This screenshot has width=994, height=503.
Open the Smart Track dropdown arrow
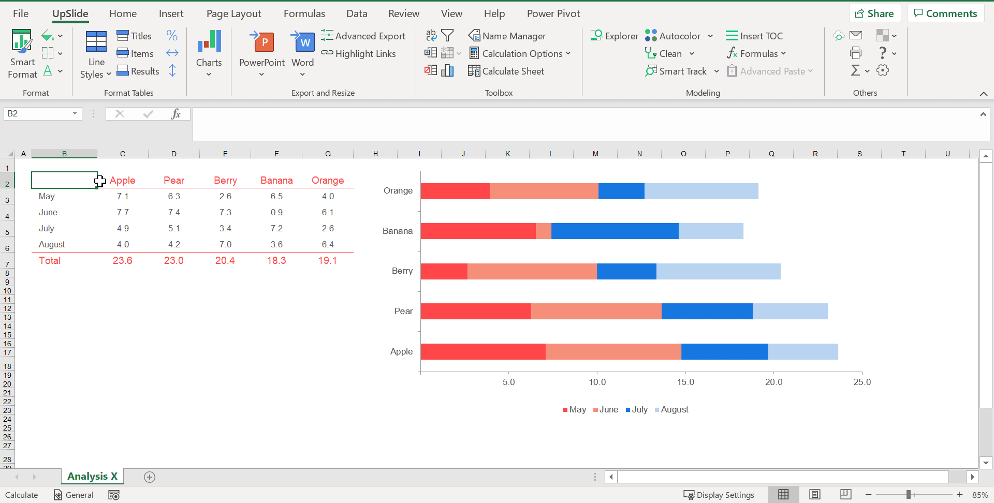[717, 71]
